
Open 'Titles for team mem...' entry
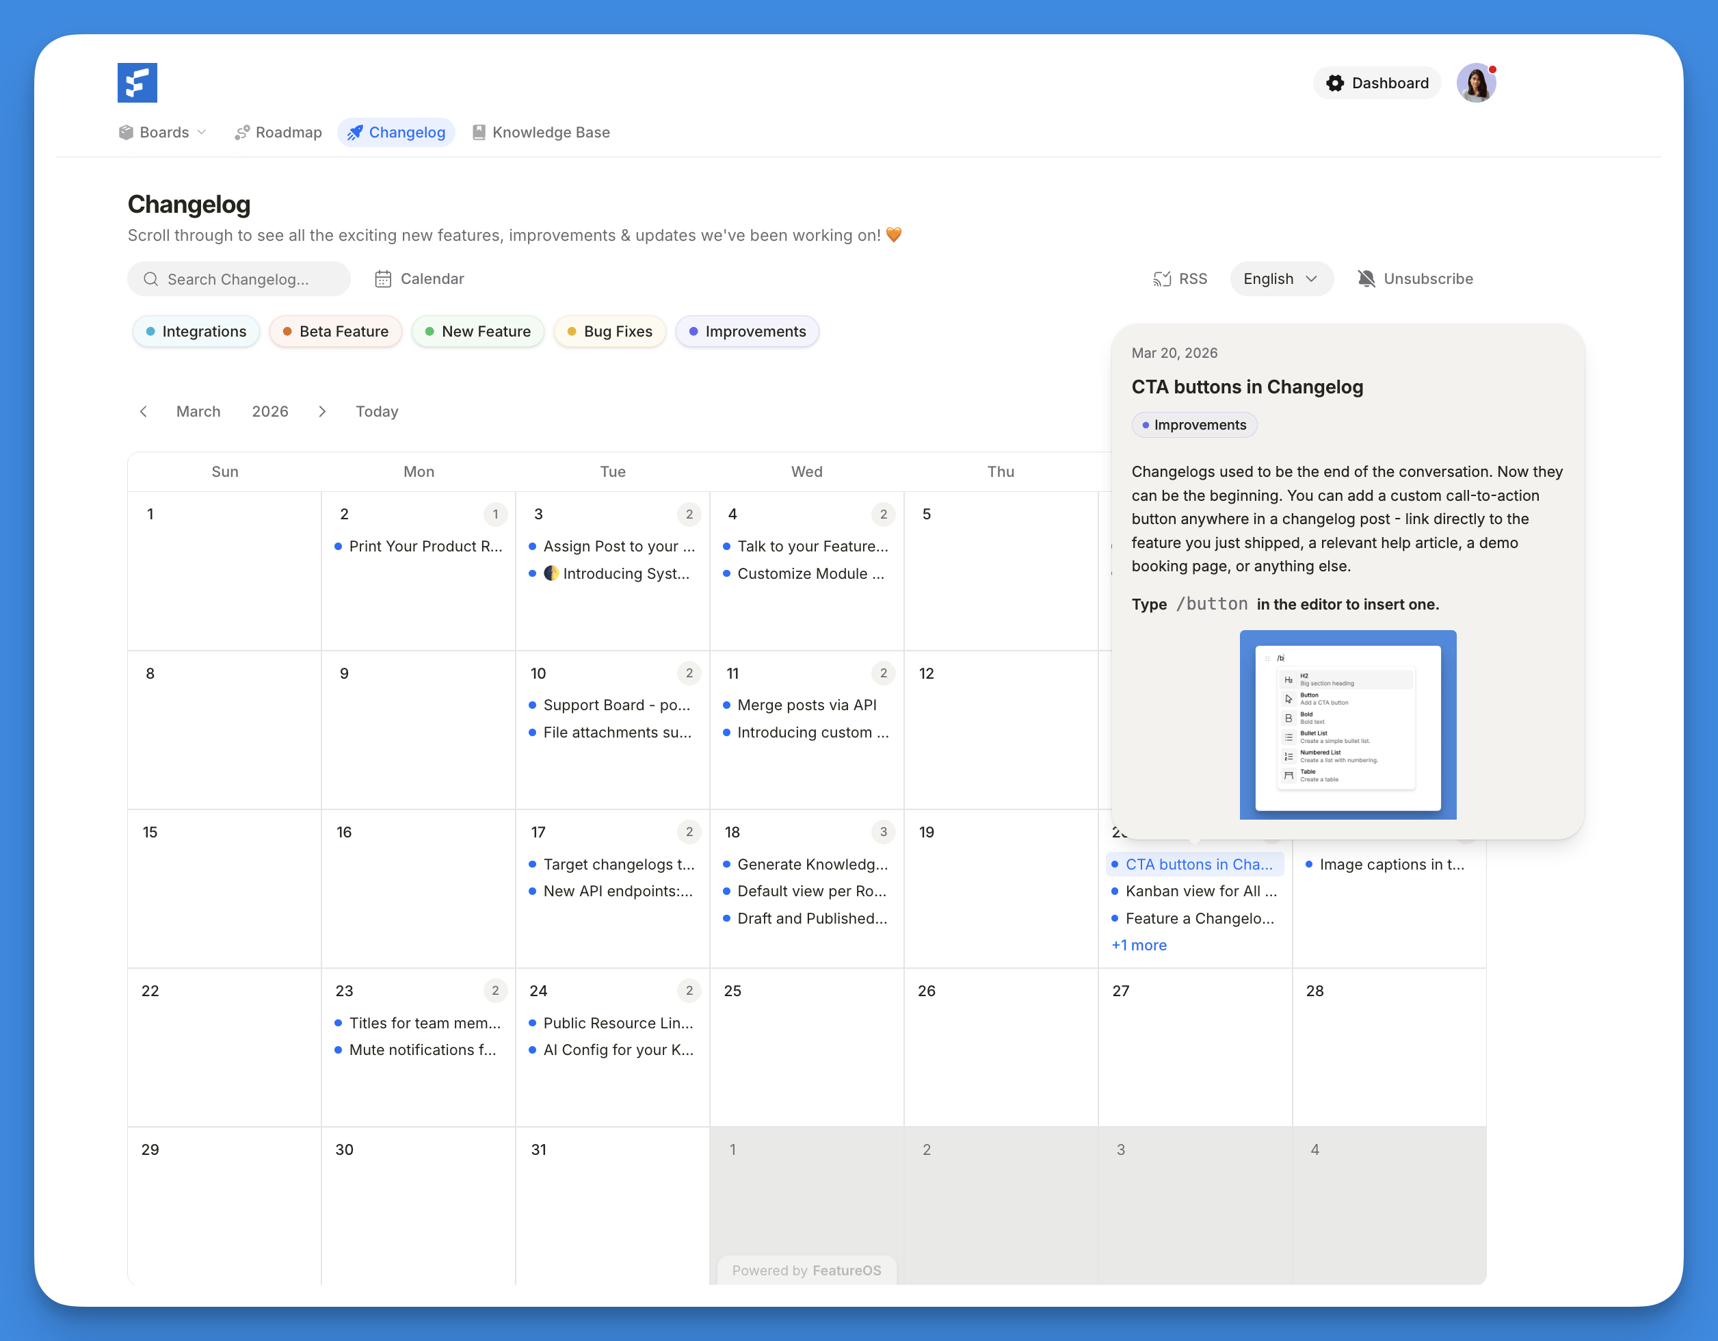[x=419, y=1023]
